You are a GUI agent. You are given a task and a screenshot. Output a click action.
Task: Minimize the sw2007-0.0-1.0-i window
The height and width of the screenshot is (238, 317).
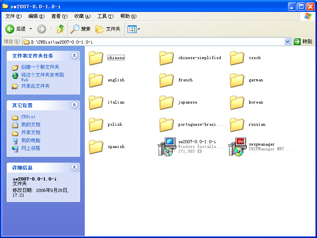coord(292,7)
